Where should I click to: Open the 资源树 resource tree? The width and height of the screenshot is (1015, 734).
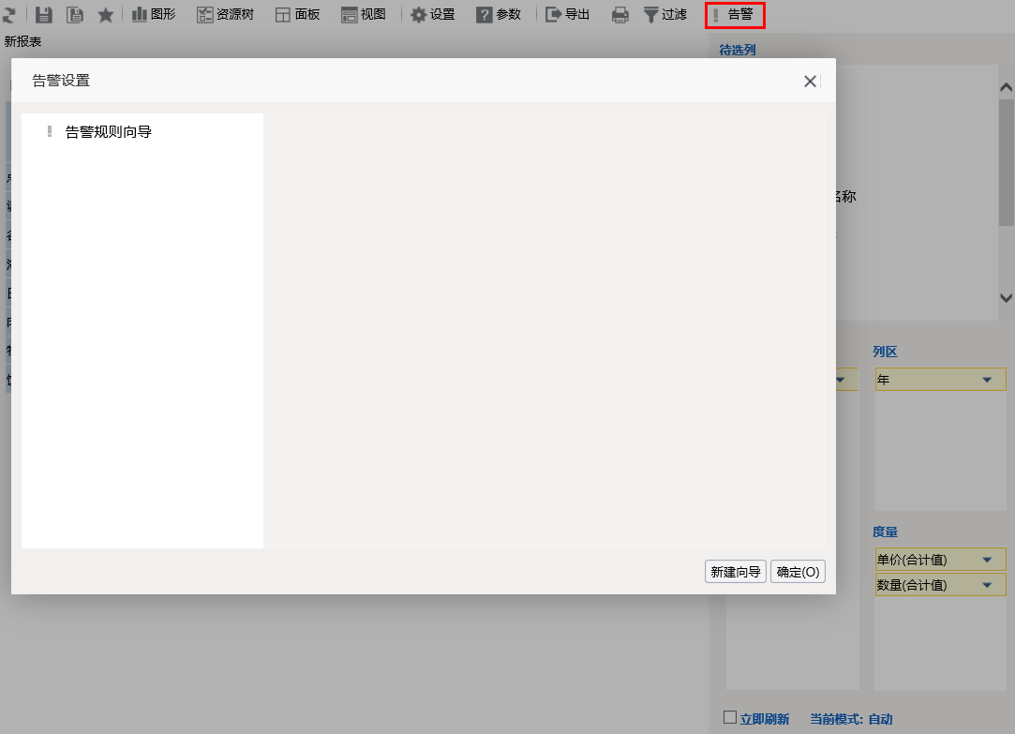click(225, 14)
